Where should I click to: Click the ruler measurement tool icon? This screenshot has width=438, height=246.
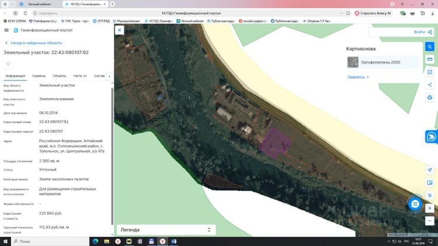[430, 59]
